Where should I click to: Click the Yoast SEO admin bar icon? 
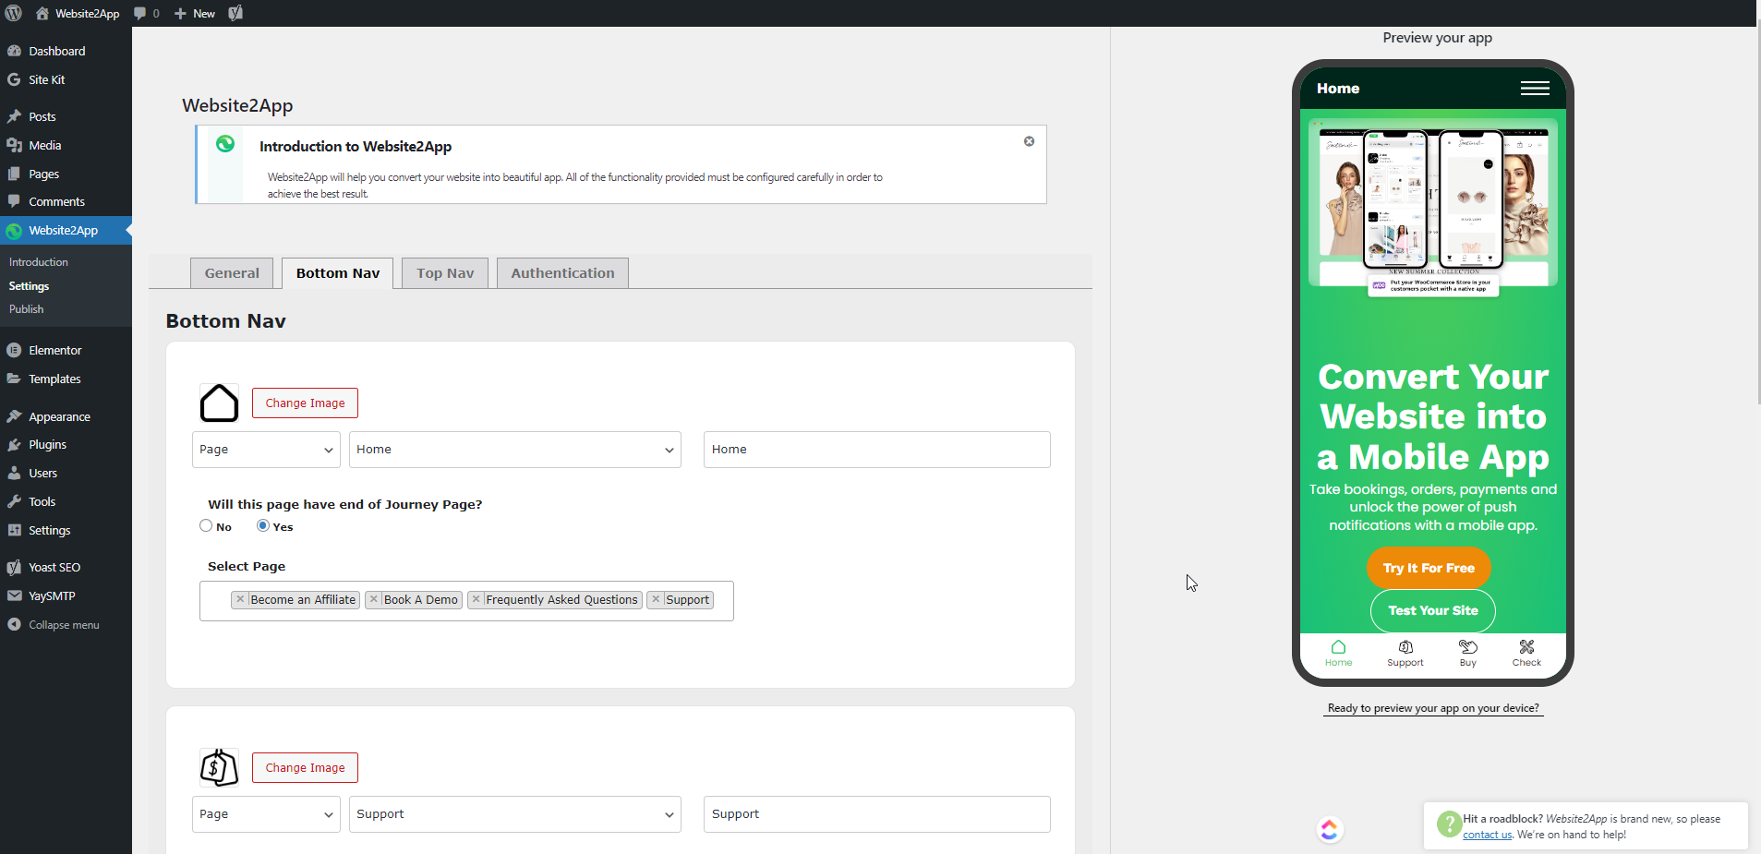(235, 13)
